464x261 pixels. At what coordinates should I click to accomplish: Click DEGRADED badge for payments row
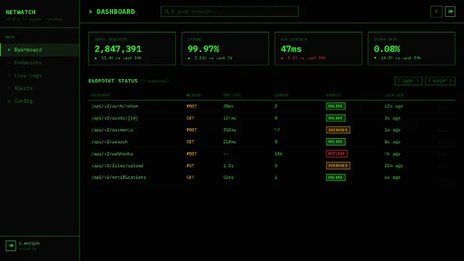coord(338,130)
